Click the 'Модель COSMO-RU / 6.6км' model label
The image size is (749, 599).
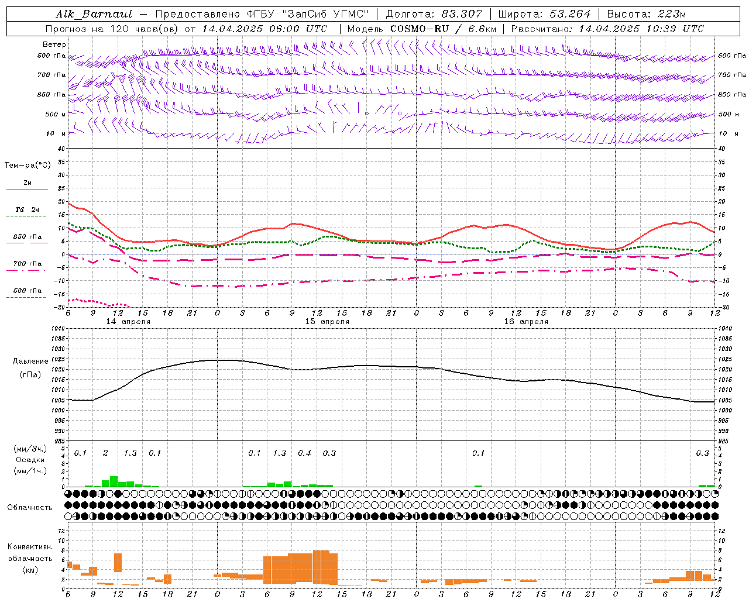422,29
